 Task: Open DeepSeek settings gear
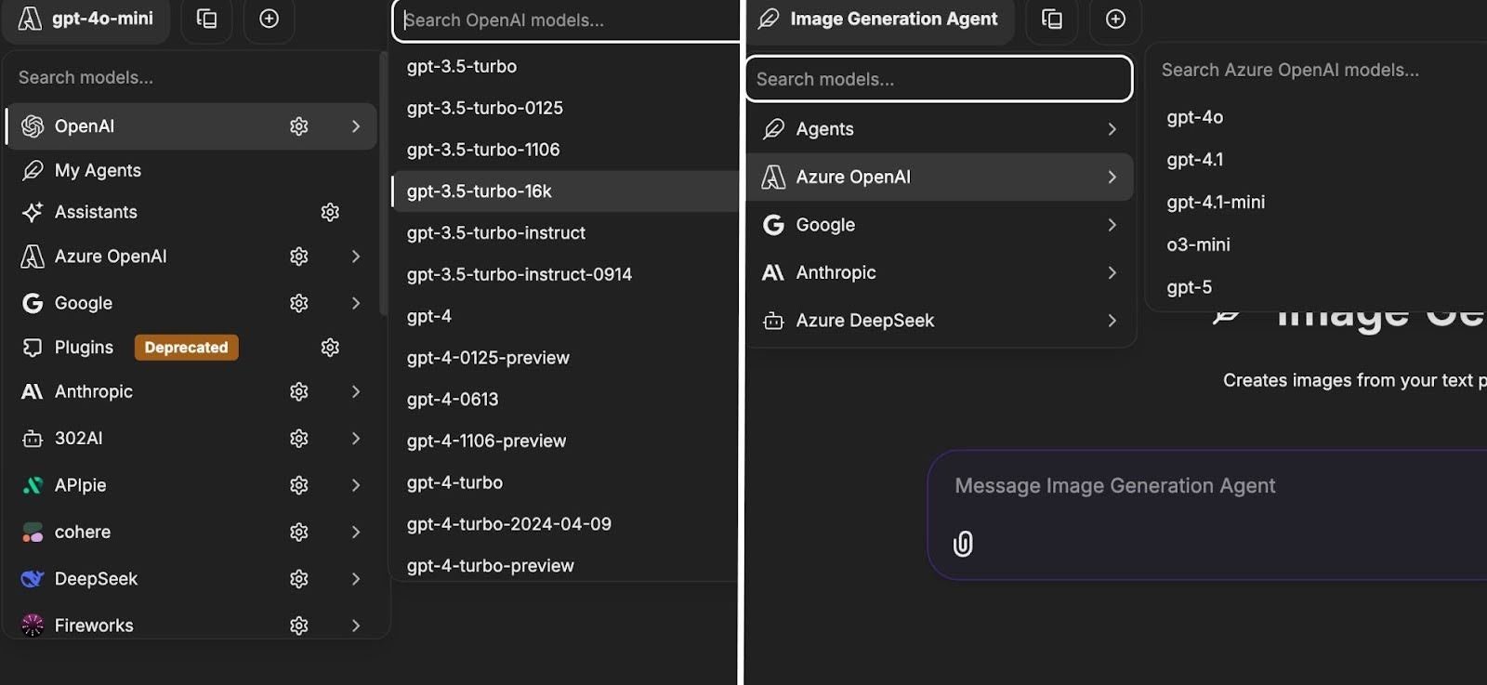click(298, 579)
